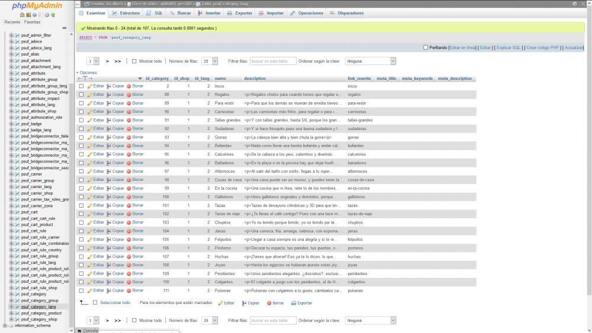Viewport: 592px width, 333px height.
Task: Click the navigation panel scroll up arrow
Action: point(72,34)
